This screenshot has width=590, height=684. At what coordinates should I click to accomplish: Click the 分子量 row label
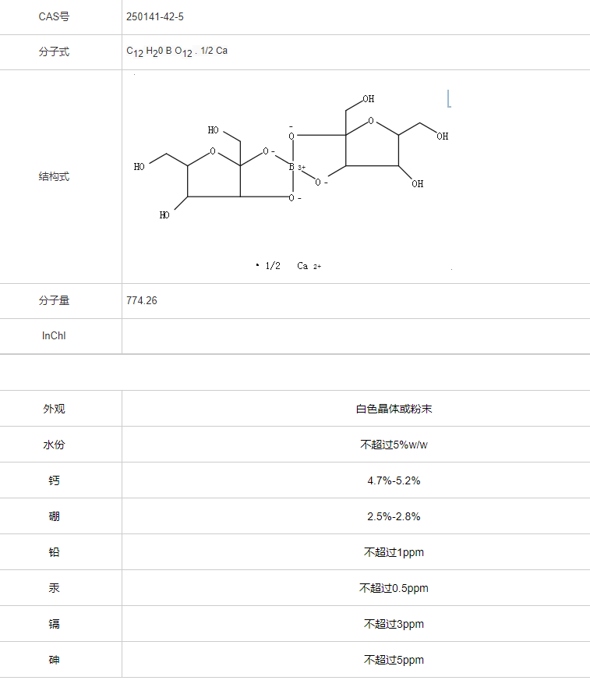[x=54, y=300]
